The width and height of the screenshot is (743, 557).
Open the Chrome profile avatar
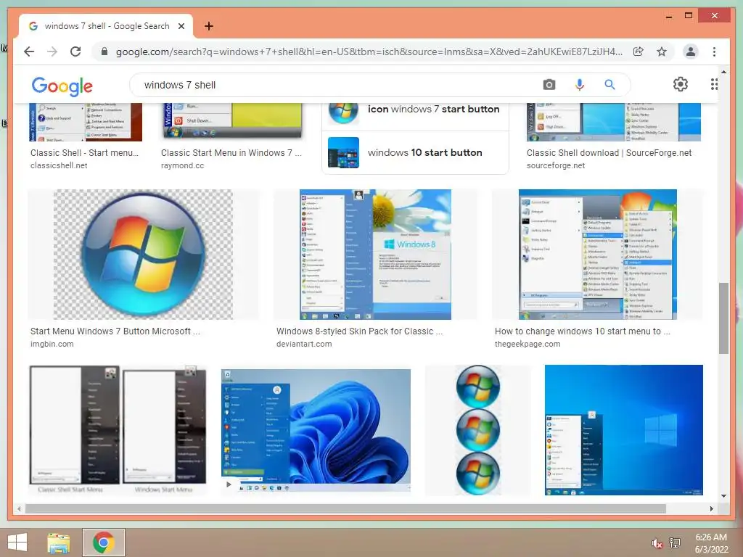click(x=691, y=51)
